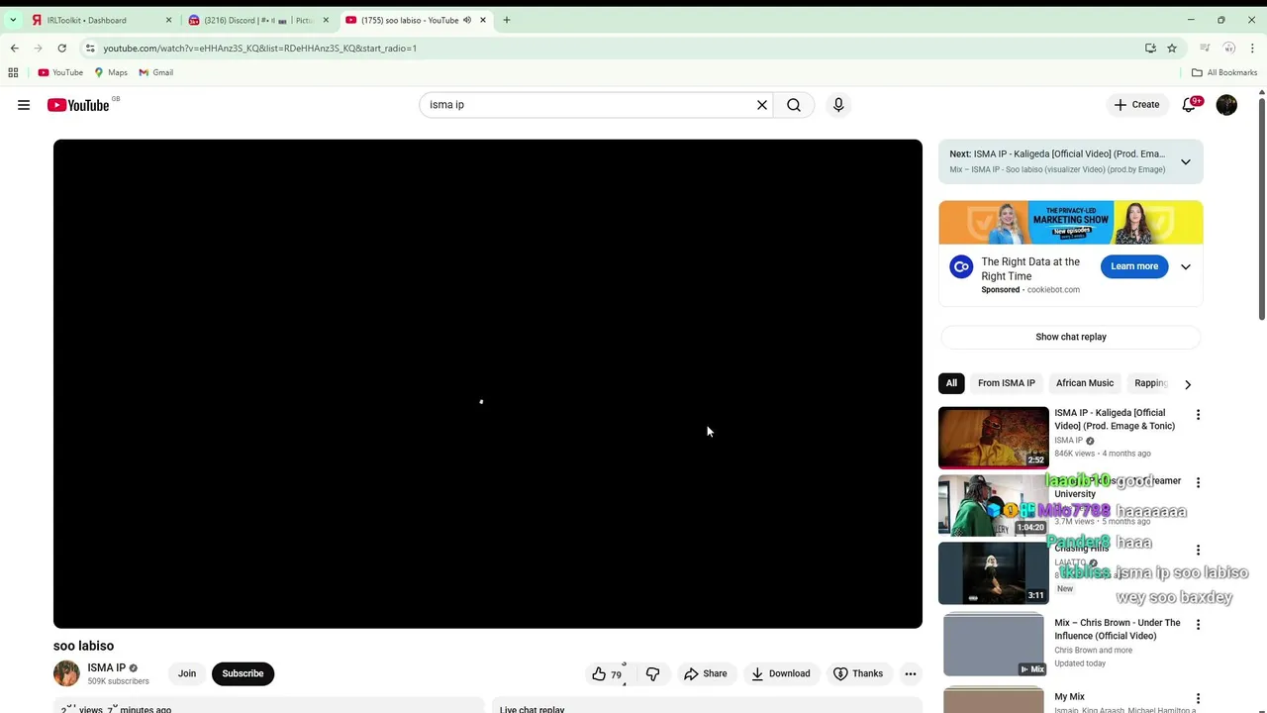The height and width of the screenshot is (713, 1267).
Task: Click the Thanks button
Action: point(858,673)
